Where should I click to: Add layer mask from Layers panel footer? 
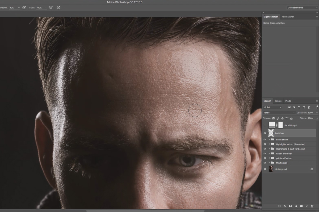[290, 206]
